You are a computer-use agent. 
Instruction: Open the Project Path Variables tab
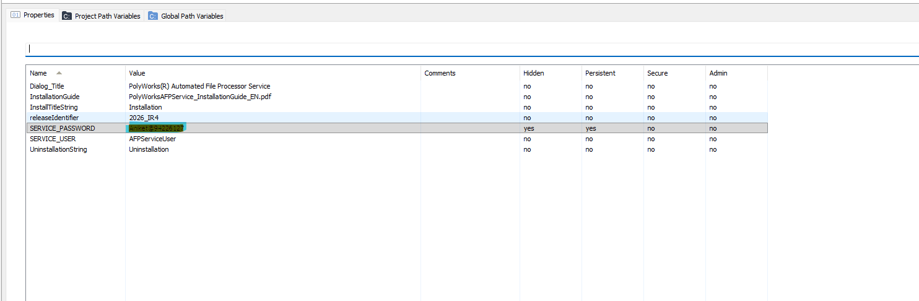click(x=102, y=16)
